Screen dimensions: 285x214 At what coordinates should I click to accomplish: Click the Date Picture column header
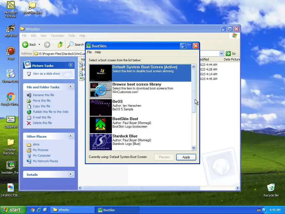point(231,59)
